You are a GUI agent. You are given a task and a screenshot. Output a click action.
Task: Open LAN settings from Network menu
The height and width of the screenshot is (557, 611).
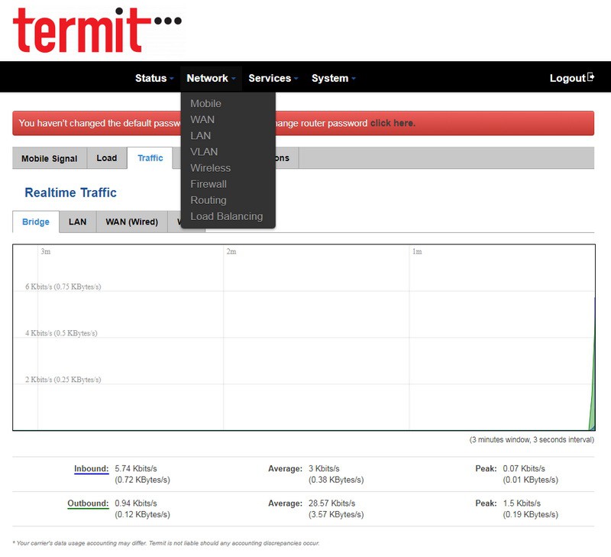point(201,135)
